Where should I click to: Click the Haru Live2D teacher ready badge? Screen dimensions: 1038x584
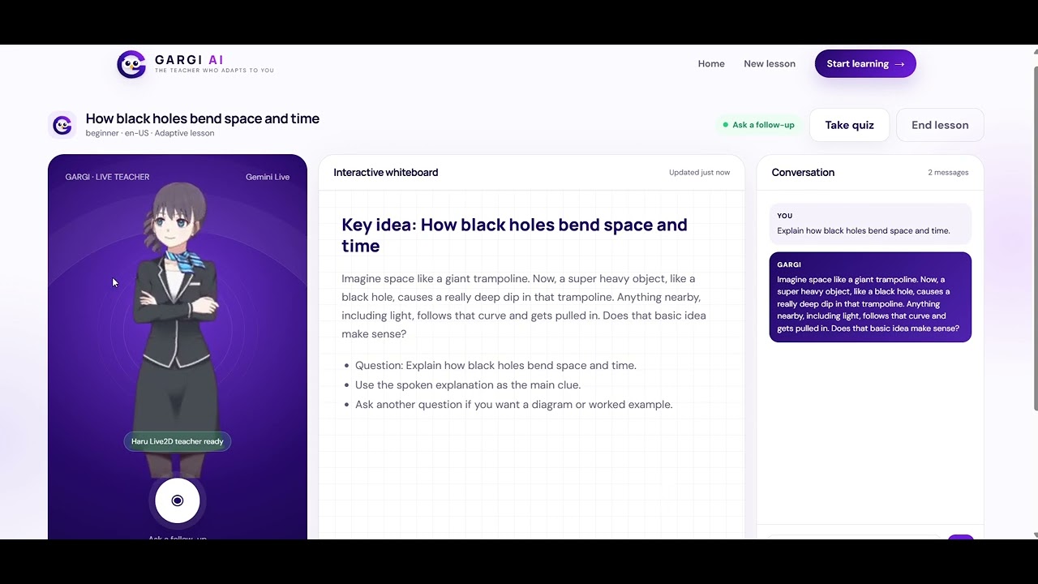click(178, 441)
